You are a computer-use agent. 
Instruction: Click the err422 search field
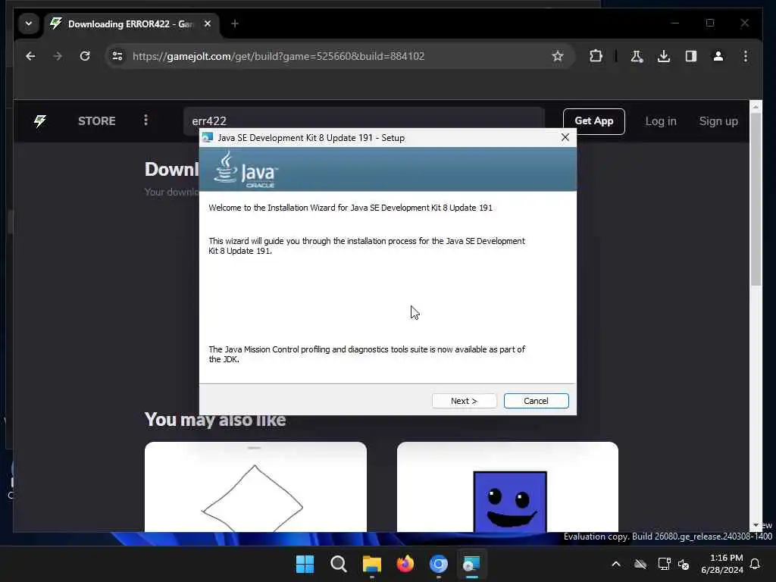coord(365,121)
